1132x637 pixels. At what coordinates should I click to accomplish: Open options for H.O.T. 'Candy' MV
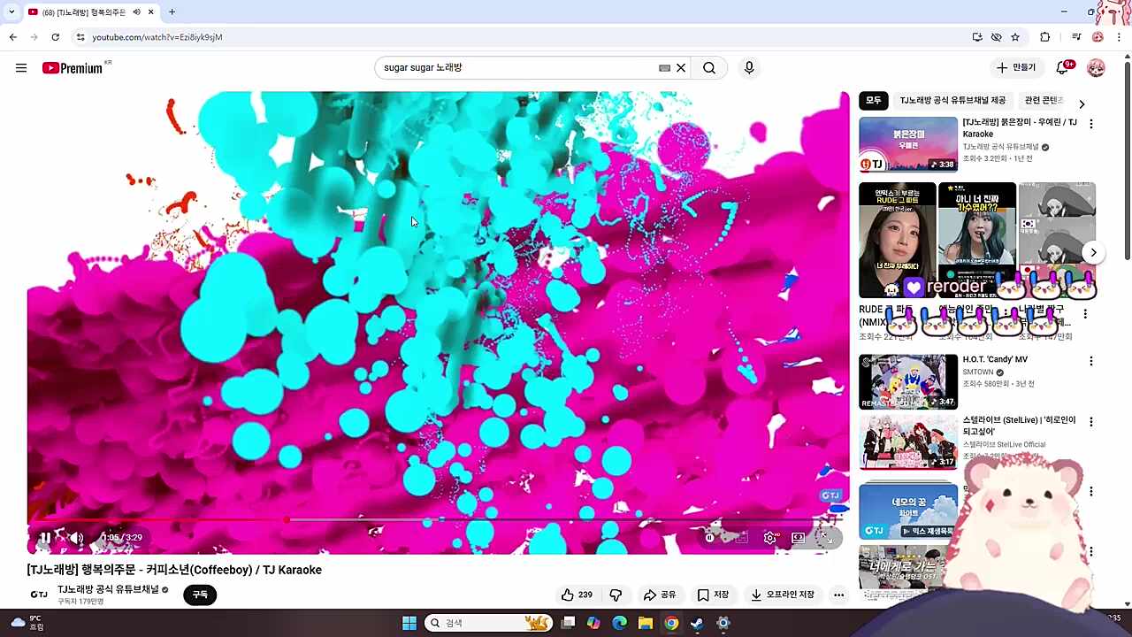pyautogui.click(x=1091, y=361)
